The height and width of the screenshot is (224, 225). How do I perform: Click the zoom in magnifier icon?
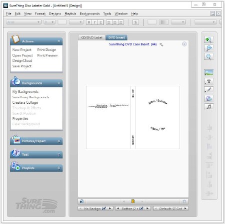click(x=208, y=39)
